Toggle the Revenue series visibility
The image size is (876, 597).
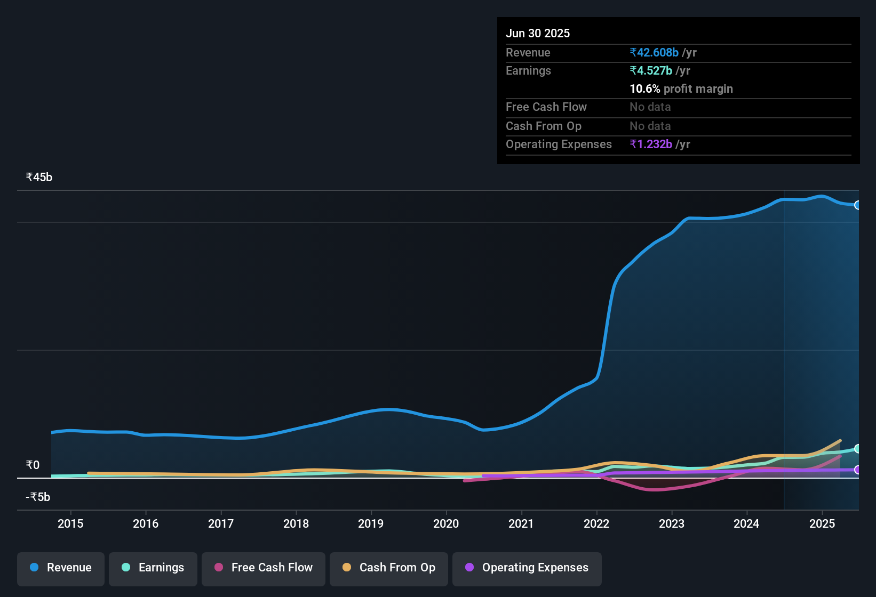point(60,568)
